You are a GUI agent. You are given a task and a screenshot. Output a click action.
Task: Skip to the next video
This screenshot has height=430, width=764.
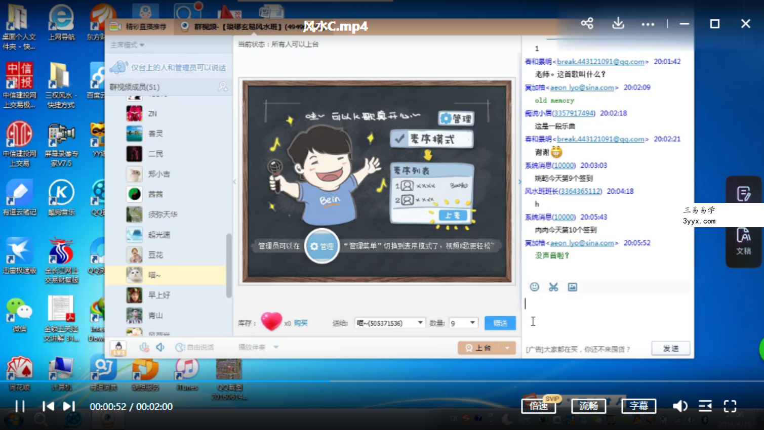(69, 406)
